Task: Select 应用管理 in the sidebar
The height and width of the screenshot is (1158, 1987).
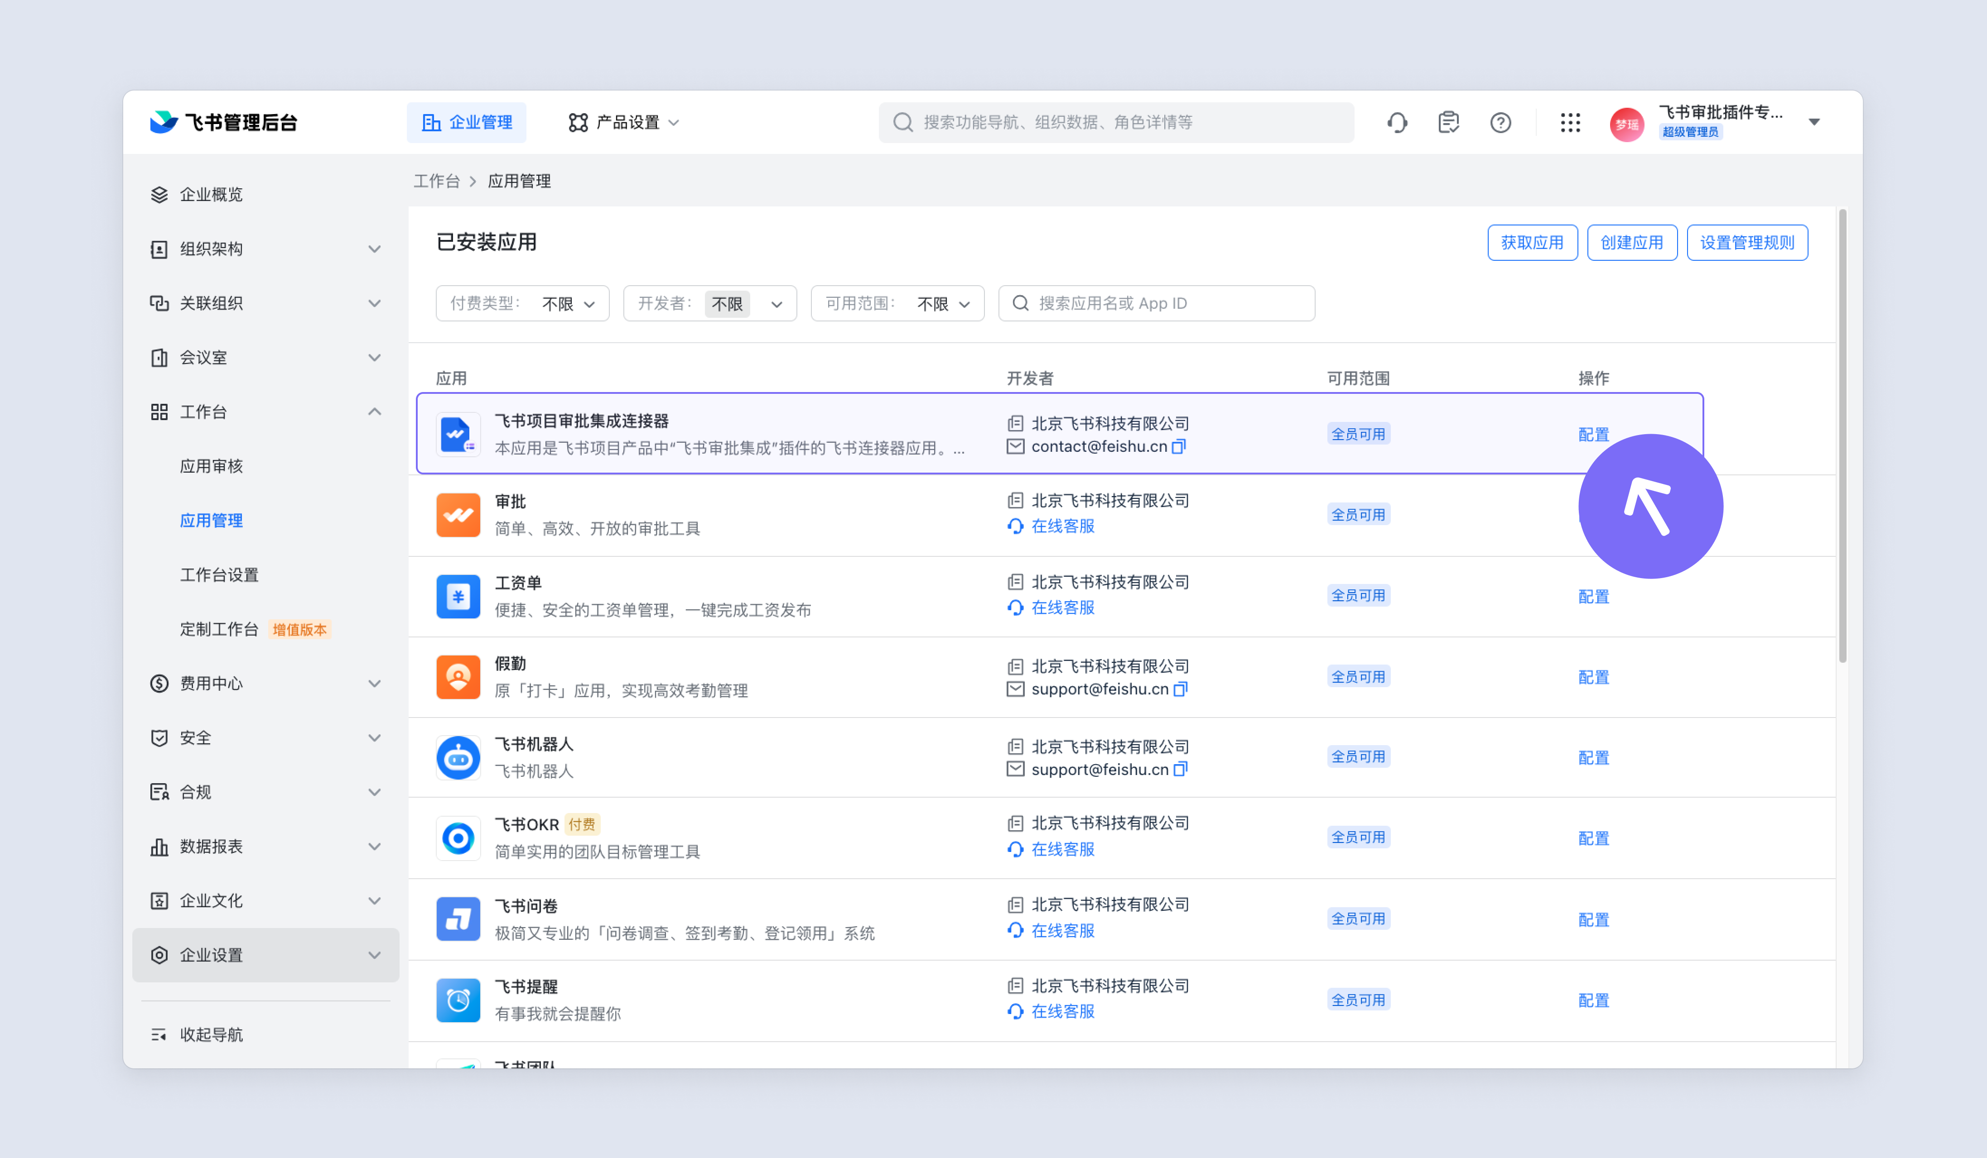Action: click(211, 521)
